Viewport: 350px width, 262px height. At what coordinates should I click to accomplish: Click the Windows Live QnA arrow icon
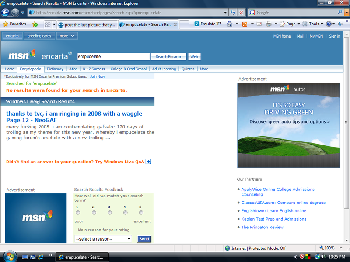point(148,162)
